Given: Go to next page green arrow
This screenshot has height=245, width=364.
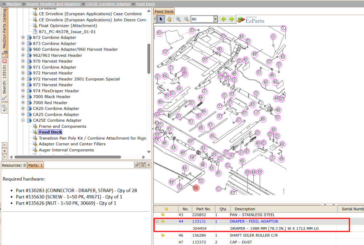Looking at the screenshot, I should coord(232,19).
